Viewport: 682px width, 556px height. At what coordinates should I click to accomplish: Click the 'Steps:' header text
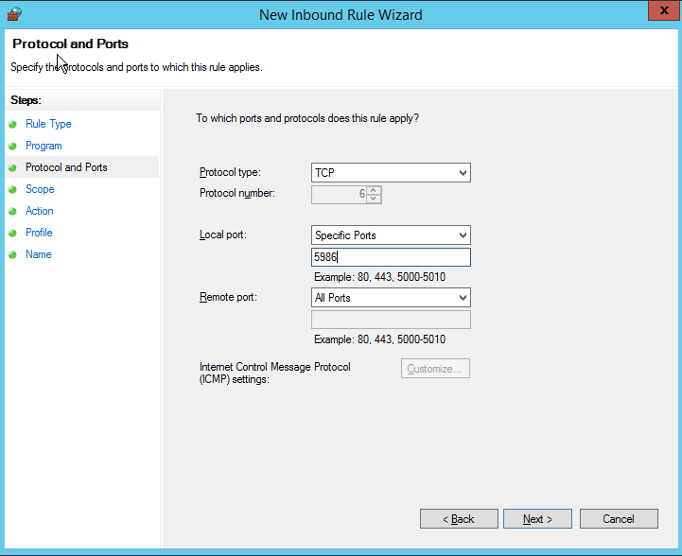click(x=26, y=100)
